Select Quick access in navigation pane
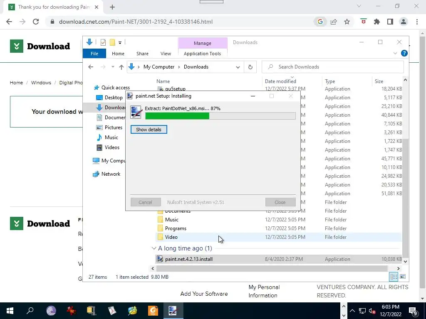The image size is (426, 319). pos(111,88)
